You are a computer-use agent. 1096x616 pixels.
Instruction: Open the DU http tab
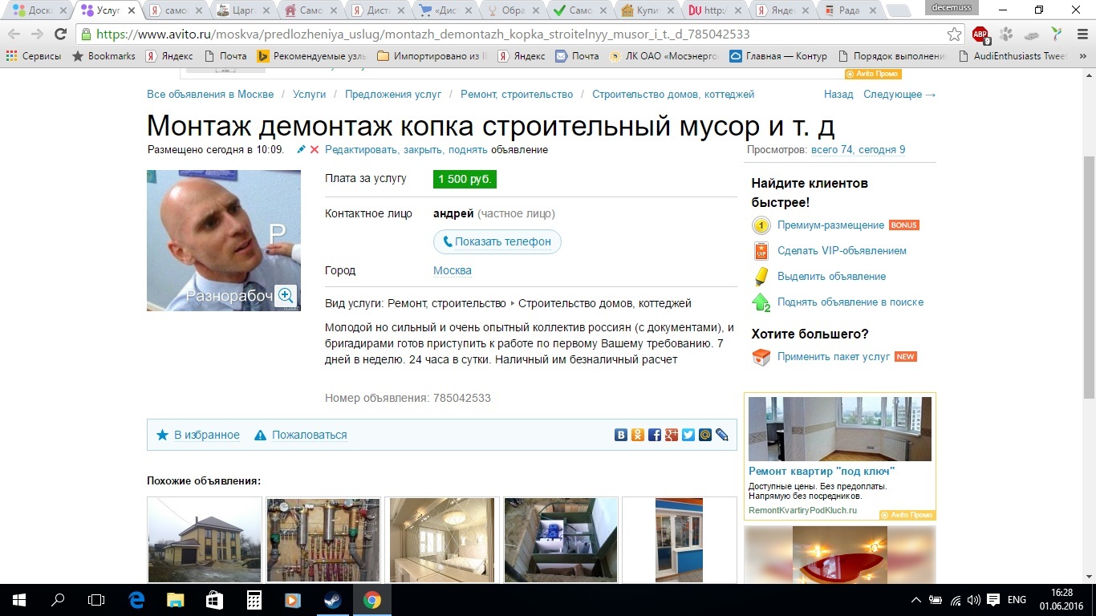[718, 10]
